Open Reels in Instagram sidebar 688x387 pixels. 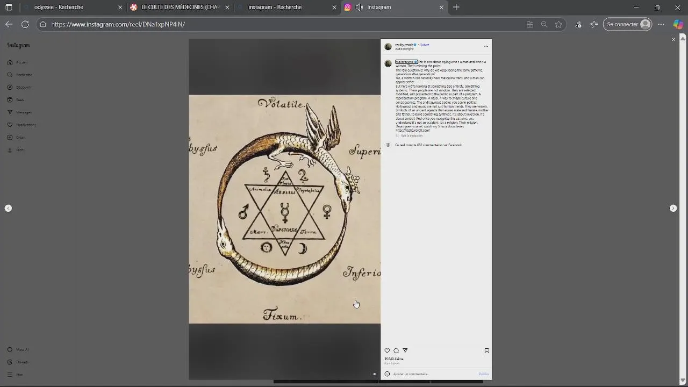pyautogui.click(x=16, y=100)
